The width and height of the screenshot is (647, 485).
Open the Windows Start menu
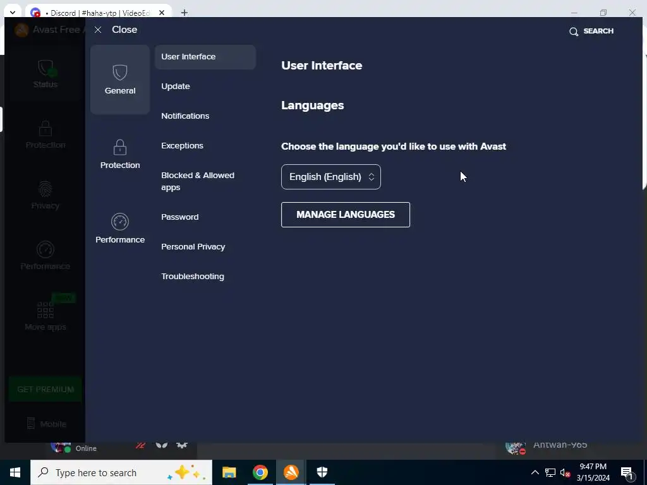(15, 472)
